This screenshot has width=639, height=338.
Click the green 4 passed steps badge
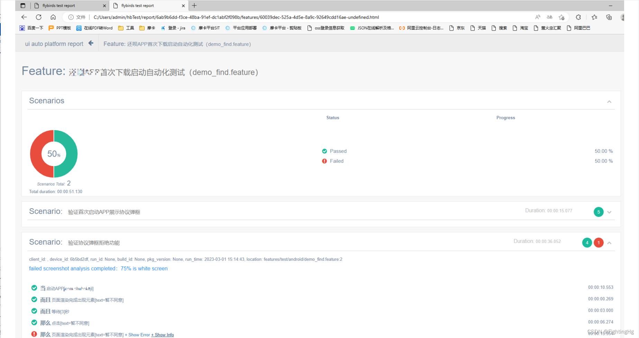tap(587, 243)
